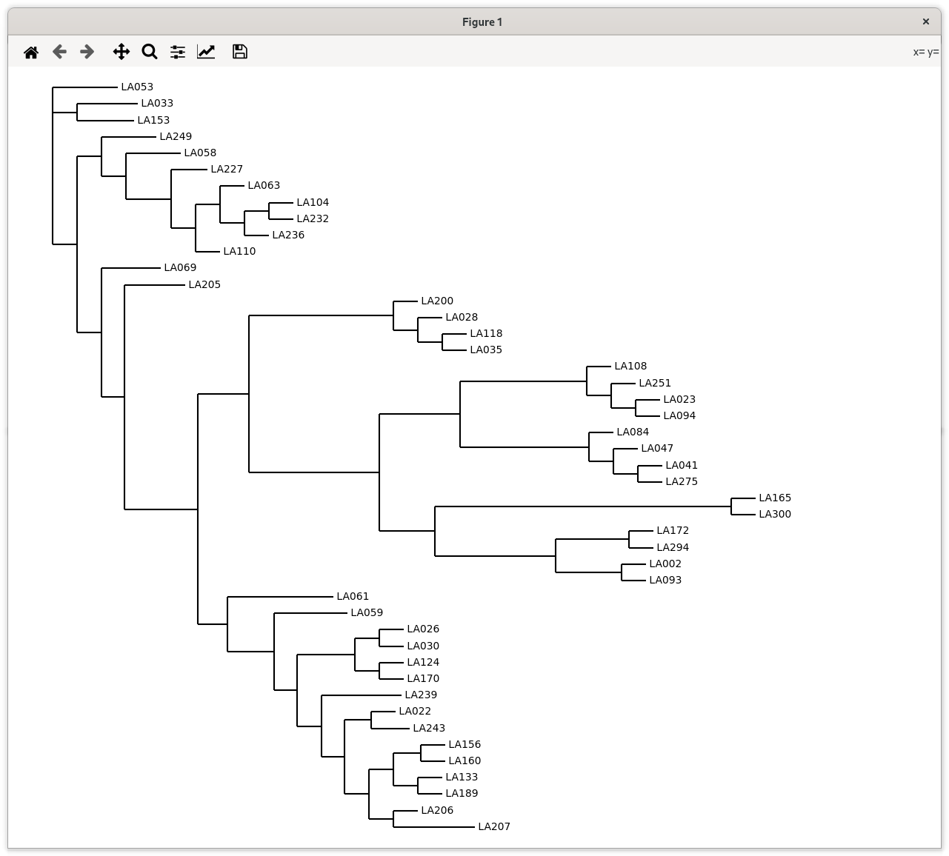Click the LA061 leaf label

coord(353,596)
